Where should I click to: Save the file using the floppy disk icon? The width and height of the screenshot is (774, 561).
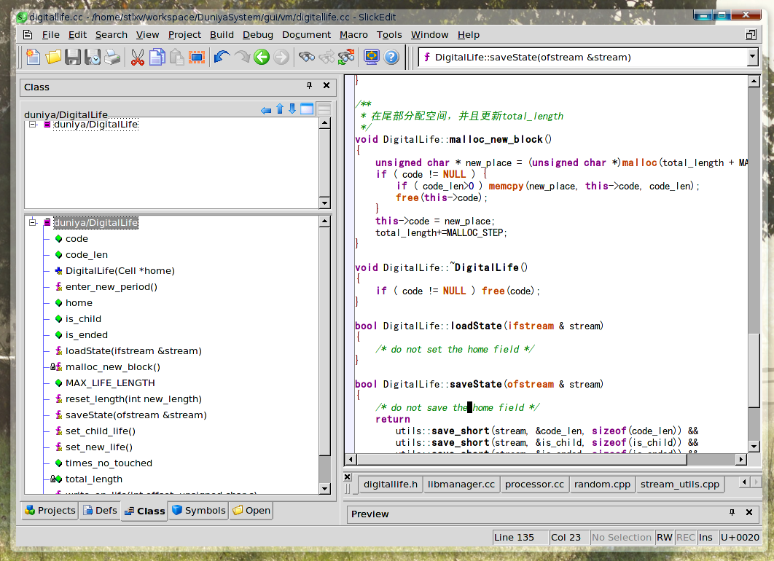tap(73, 58)
